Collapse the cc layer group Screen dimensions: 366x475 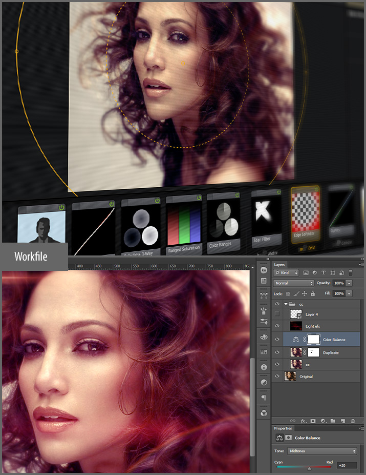pos(286,304)
